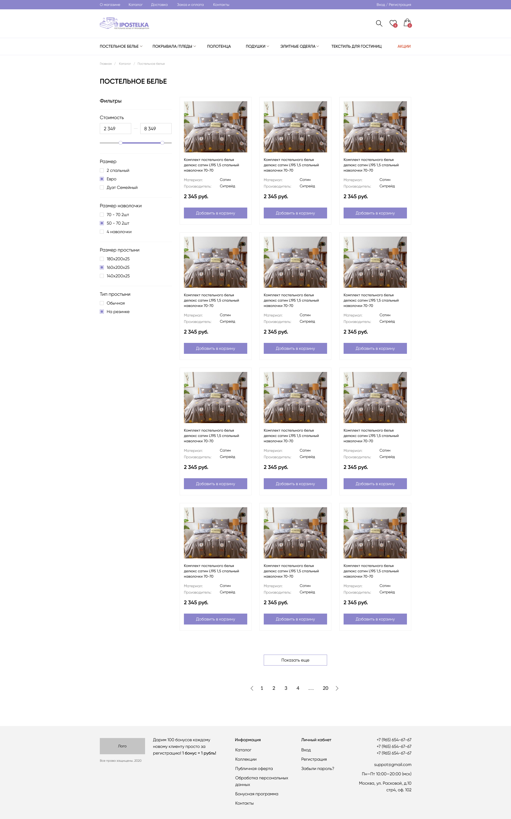Click the 'Каталог' breadcrumb link

tap(125, 64)
